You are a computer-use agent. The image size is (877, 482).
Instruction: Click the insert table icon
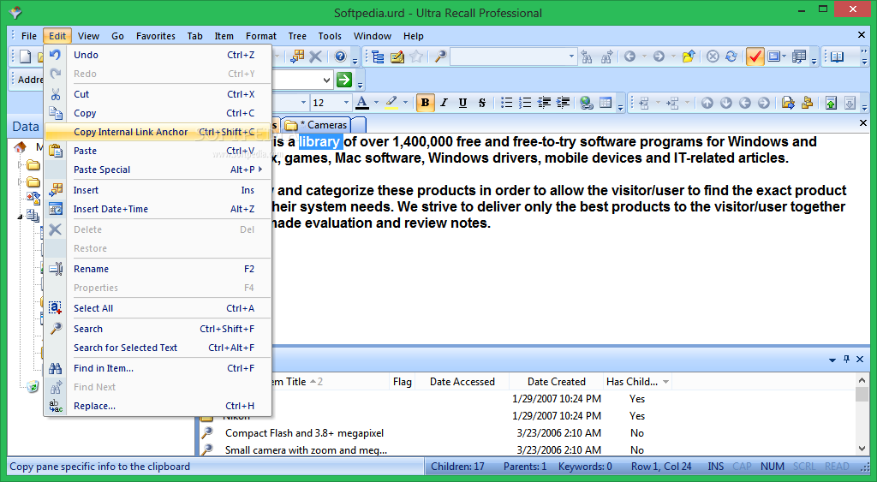(606, 103)
